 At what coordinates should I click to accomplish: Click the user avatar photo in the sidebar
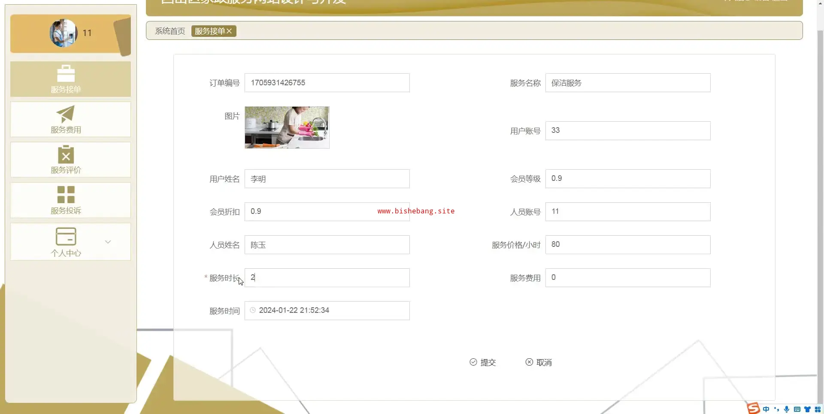click(64, 33)
